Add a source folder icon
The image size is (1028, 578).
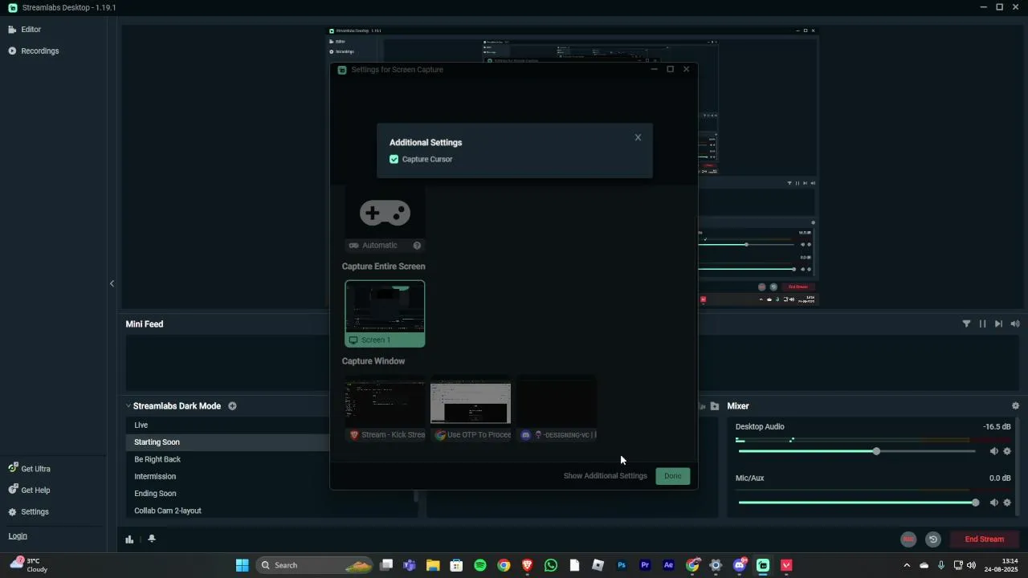pos(714,406)
